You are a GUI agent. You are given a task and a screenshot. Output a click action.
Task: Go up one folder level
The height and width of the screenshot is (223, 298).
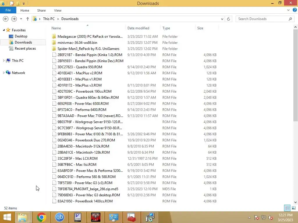pos(28,19)
